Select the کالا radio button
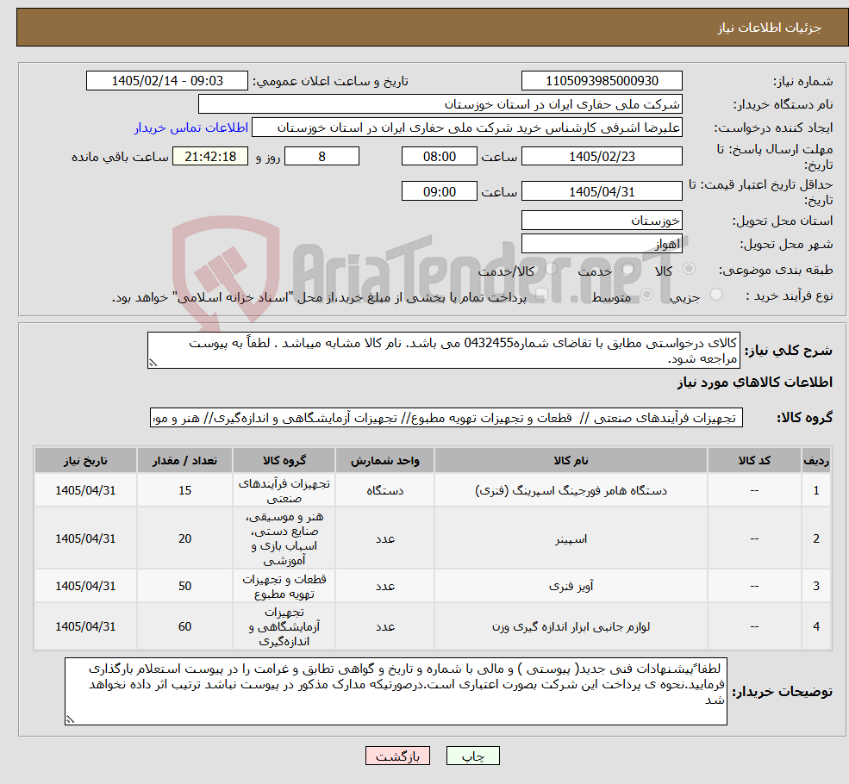The image size is (849, 784). [x=690, y=269]
